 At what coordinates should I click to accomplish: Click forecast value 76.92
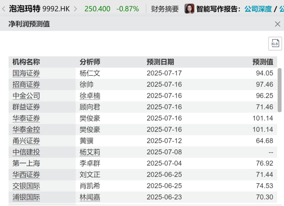265,163
